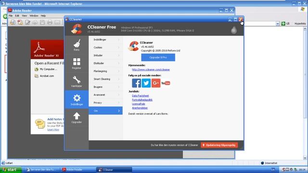
Task: Open CCleaner Google Plus icon
Action: pyautogui.click(x=156, y=83)
